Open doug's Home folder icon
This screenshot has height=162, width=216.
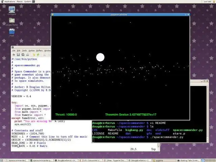tap(12, 22)
